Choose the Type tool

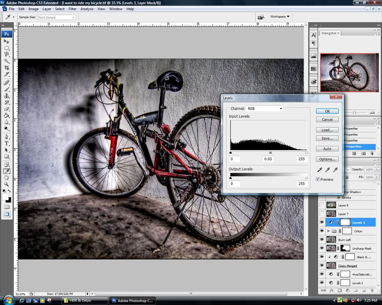7,143
